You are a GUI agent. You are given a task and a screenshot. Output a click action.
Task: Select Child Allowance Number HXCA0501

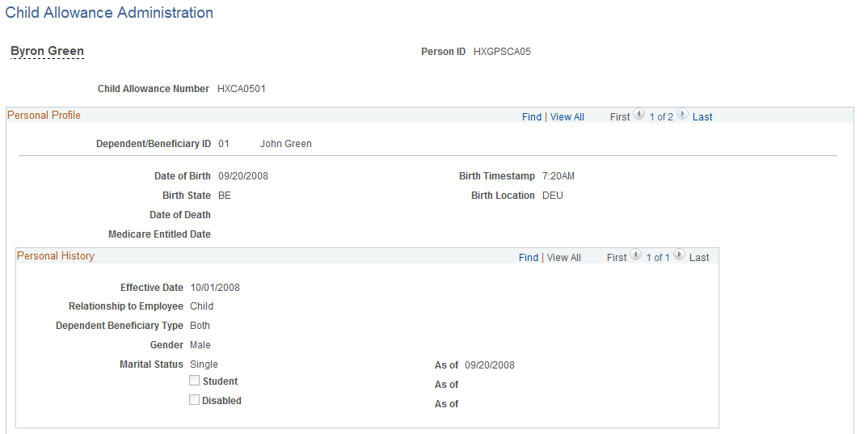tap(242, 89)
